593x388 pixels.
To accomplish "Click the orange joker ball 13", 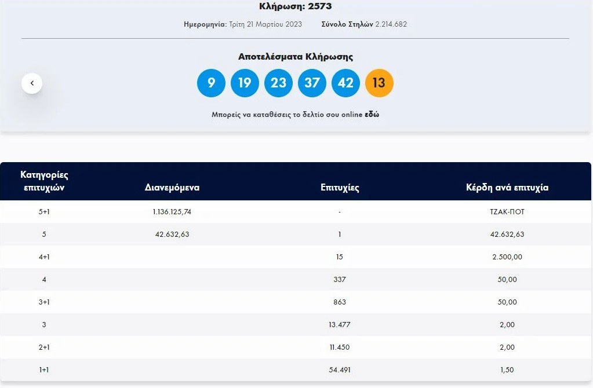I will (x=379, y=83).
